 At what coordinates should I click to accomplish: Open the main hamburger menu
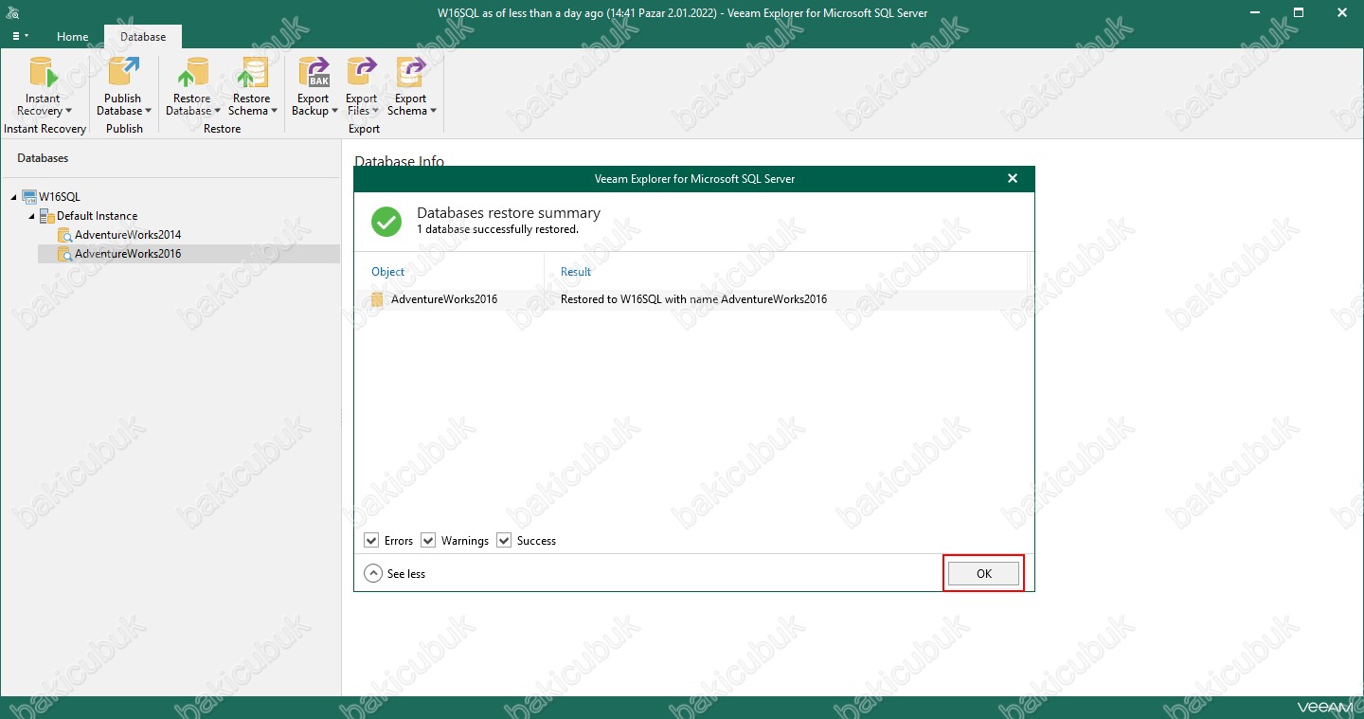[20, 36]
